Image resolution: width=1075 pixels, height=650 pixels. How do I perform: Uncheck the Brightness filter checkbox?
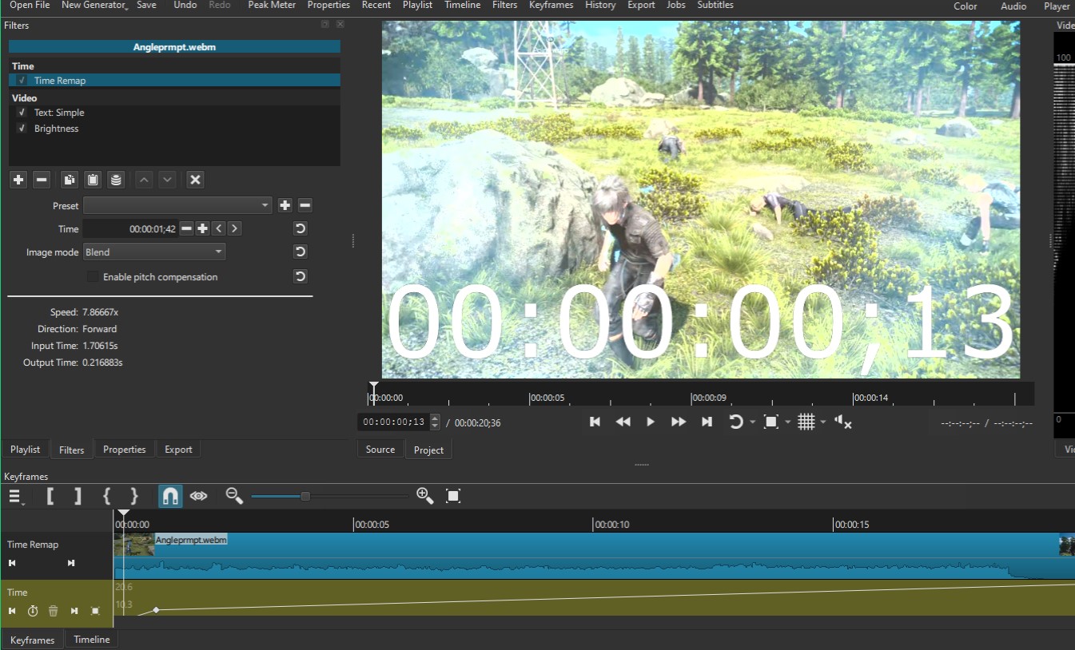tap(22, 129)
